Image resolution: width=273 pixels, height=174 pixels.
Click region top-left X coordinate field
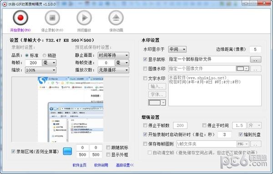point(82,148)
